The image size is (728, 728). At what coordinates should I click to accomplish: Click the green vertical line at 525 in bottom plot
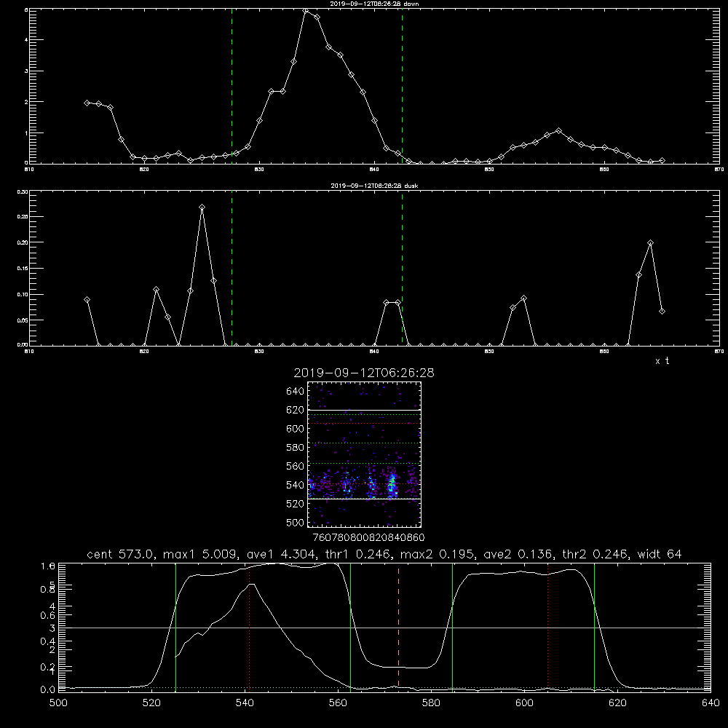coord(175,628)
